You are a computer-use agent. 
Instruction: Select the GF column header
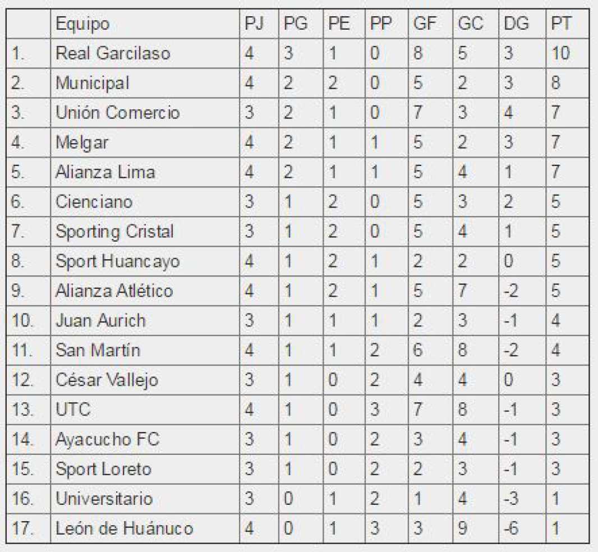[425, 24]
